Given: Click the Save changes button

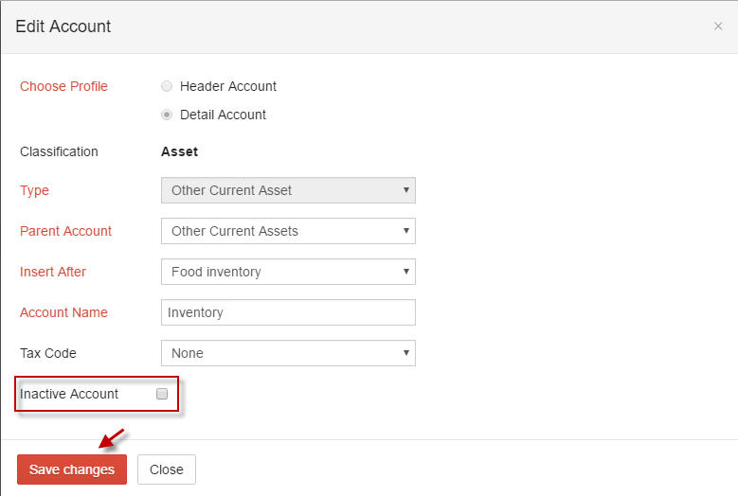Looking at the screenshot, I should coord(72,469).
